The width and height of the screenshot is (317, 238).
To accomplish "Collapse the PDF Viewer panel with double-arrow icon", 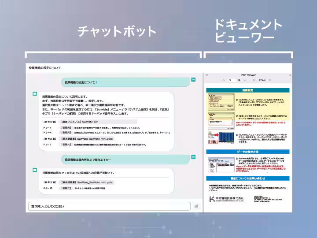I will pos(206,75).
